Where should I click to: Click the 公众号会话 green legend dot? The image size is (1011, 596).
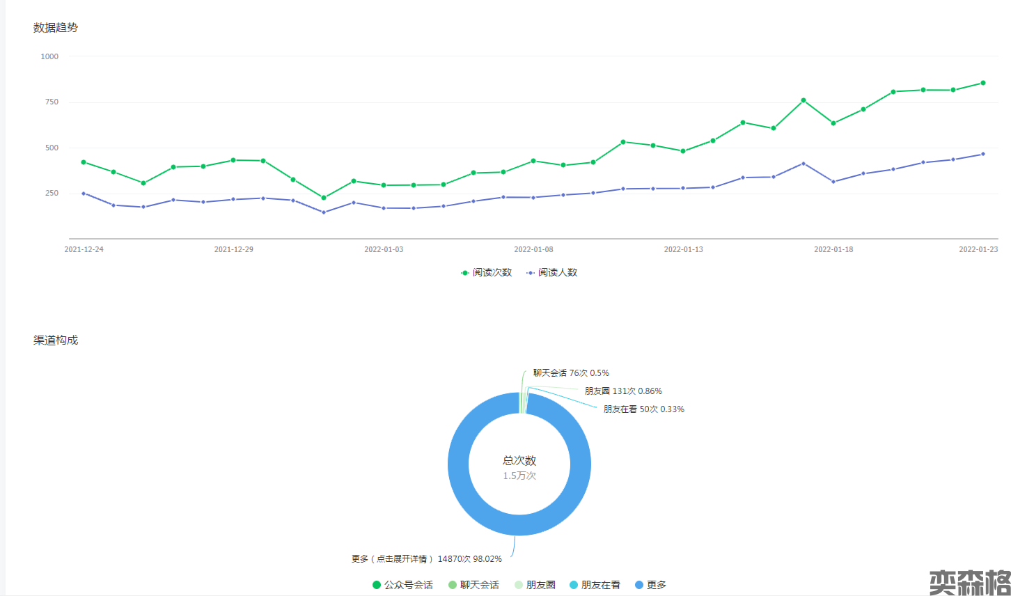[x=377, y=585]
